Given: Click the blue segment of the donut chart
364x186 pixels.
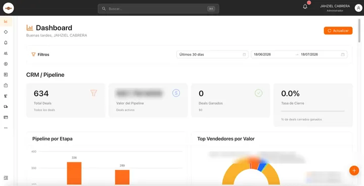Looking at the screenshot, I should (x=262, y=167).
